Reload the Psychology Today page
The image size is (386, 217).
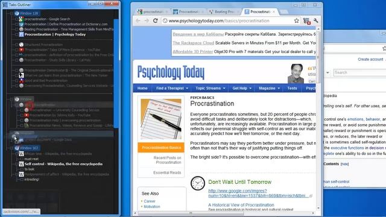(156, 20)
